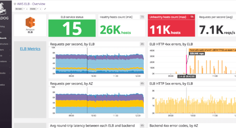Click the Datadog dog logo
The image size is (236, 128).
3,9
